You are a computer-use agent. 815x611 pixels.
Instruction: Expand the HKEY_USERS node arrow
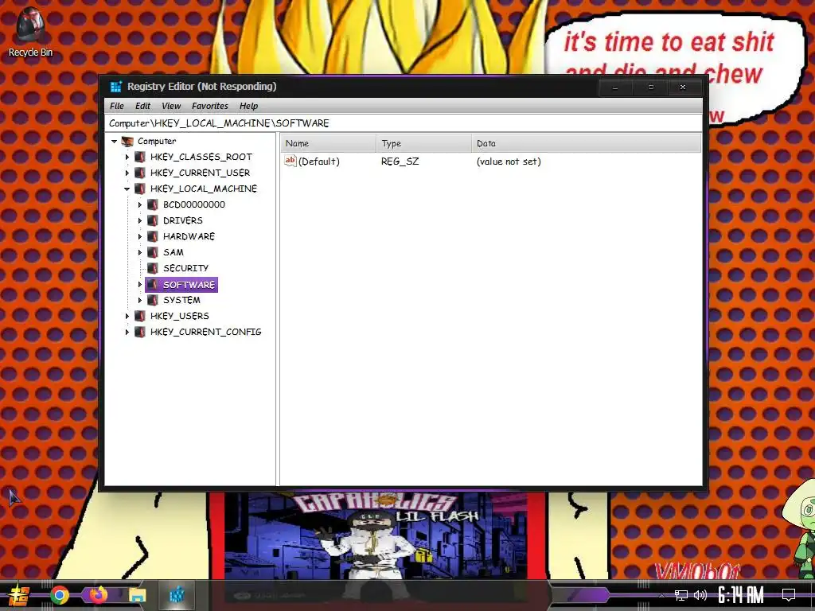(127, 316)
